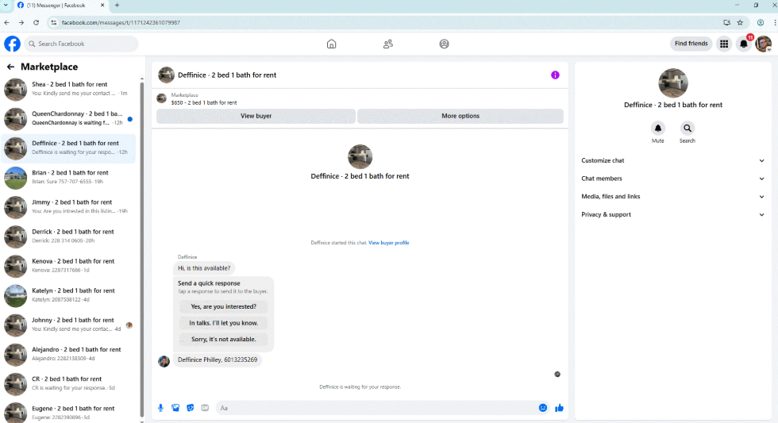This screenshot has width=778, height=423.
Task: Click the Search magnifier in chat details
Action: tap(687, 128)
